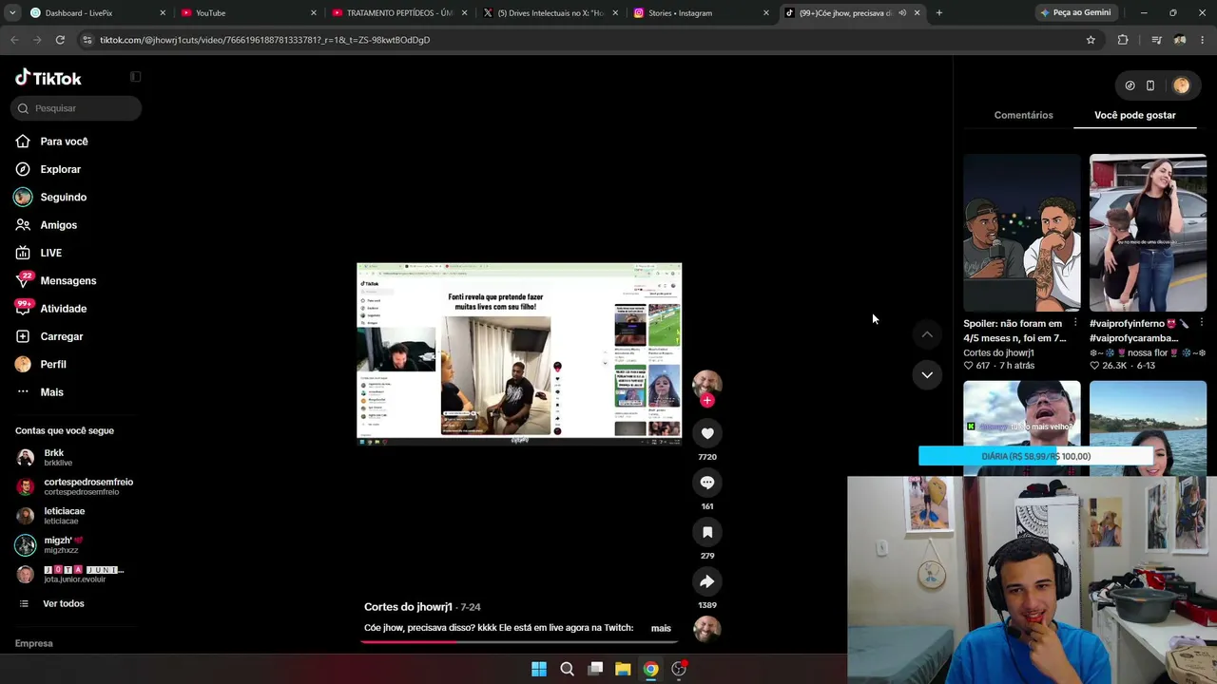Open Windows taskbar search
This screenshot has width=1217, height=684.
(567, 669)
